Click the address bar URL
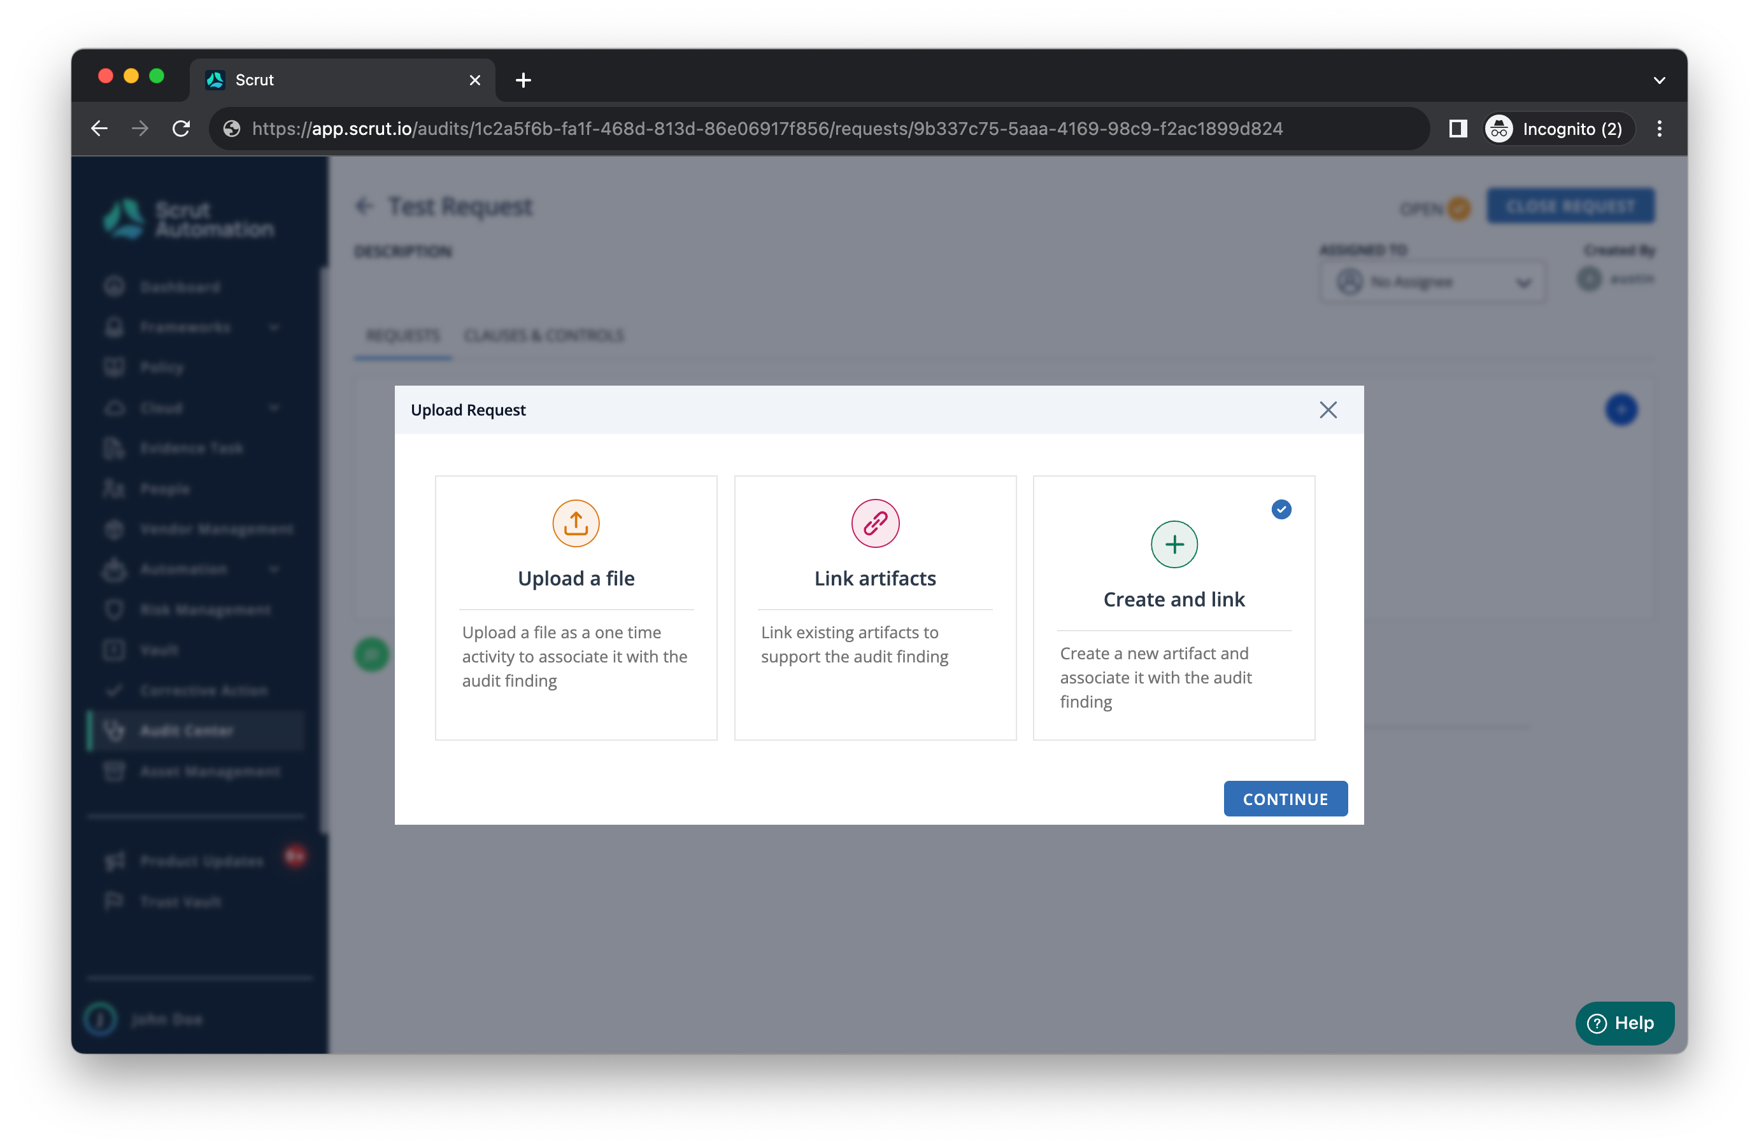This screenshot has height=1148, width=1759. (x=767, y=129)
